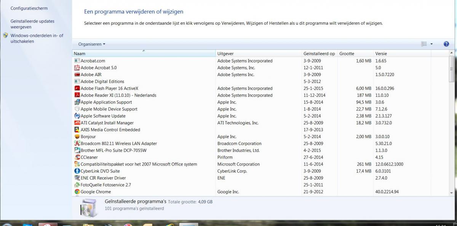The image size is (457, 226).
Task: Click the FotoQuelle Fotoservice 2.7 icon
Action: (77, 185)
